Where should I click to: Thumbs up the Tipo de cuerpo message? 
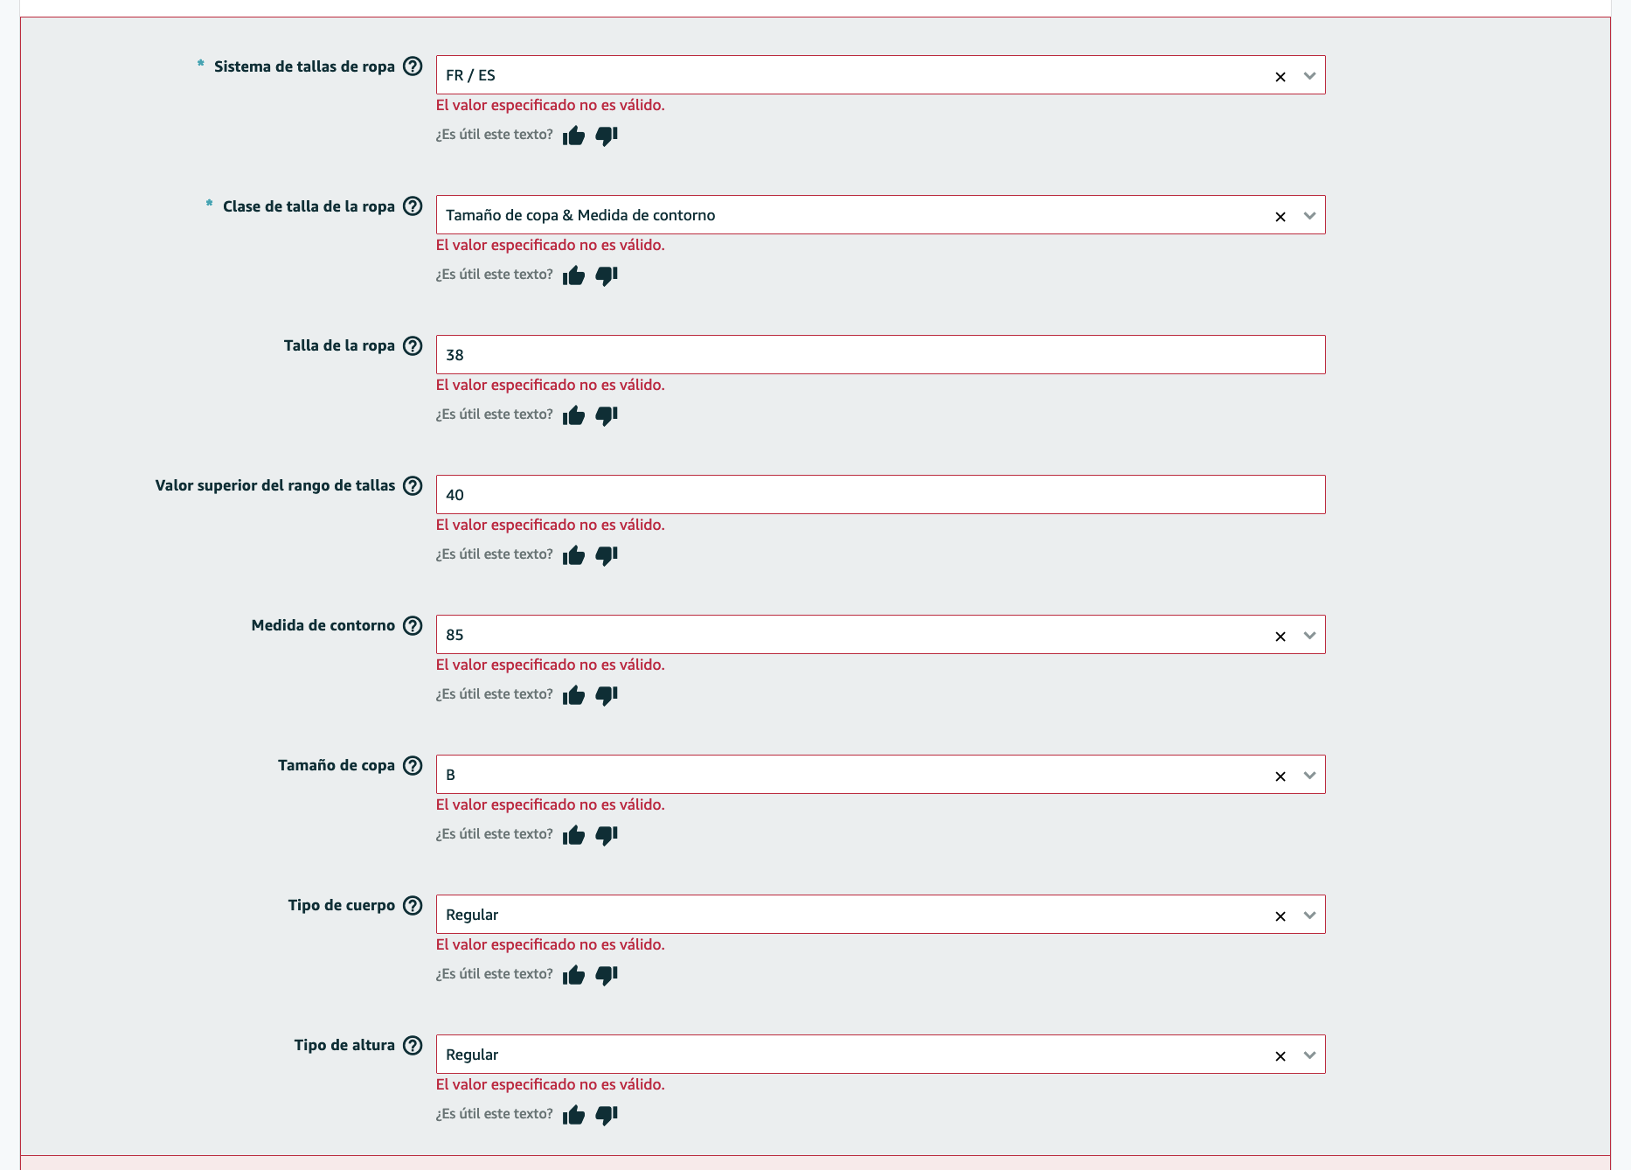click(x=573, y=975)
